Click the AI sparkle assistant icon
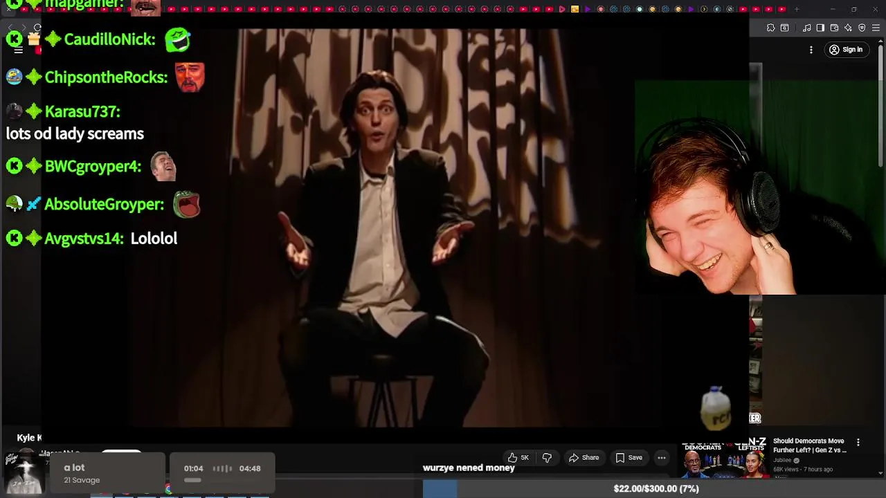The height and width of the screenshot is (498, 886). pos(848,28)
